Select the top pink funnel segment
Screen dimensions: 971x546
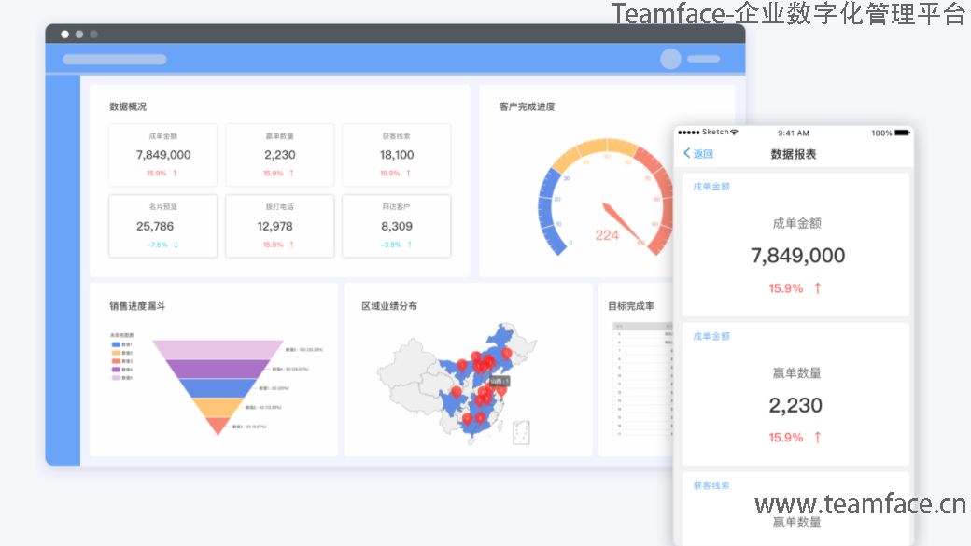(x=218, y=349)
